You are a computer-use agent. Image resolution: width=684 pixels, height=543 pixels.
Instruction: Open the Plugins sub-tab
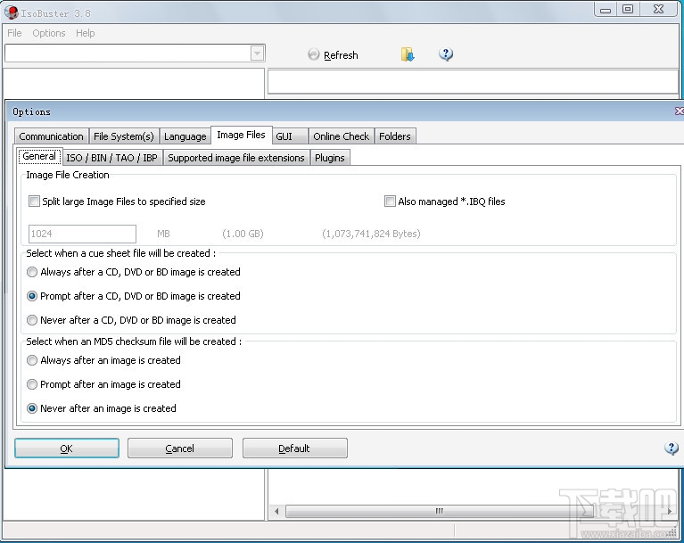[330, 158]
